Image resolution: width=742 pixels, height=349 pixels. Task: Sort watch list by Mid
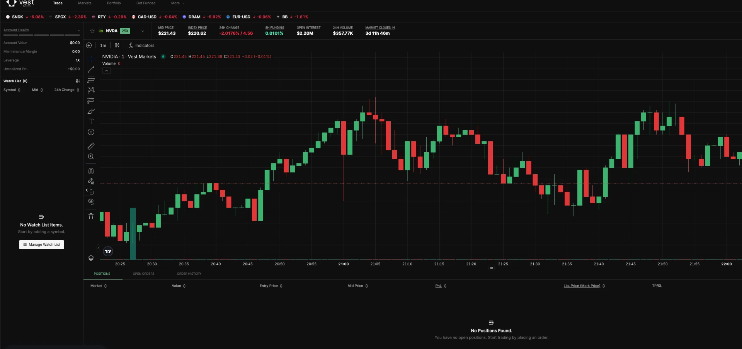(x=37, y=90)
